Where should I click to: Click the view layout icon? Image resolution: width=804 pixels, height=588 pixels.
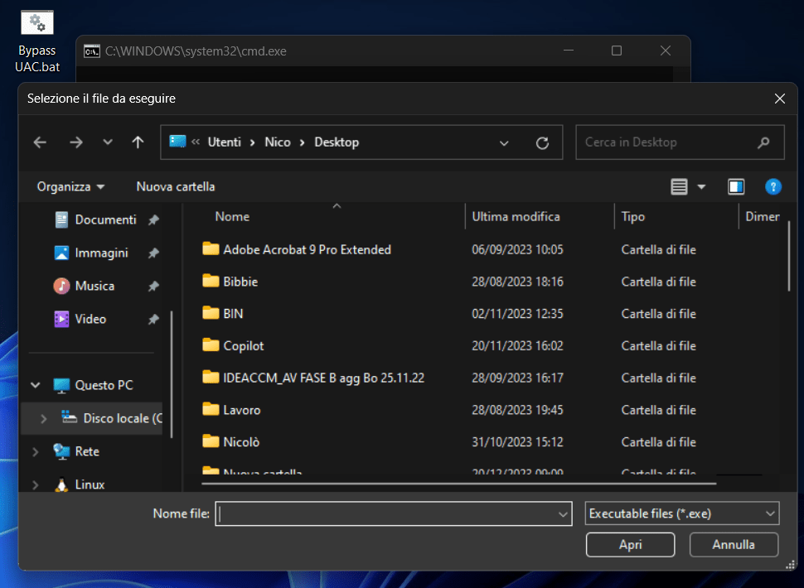tap(680, 186)
